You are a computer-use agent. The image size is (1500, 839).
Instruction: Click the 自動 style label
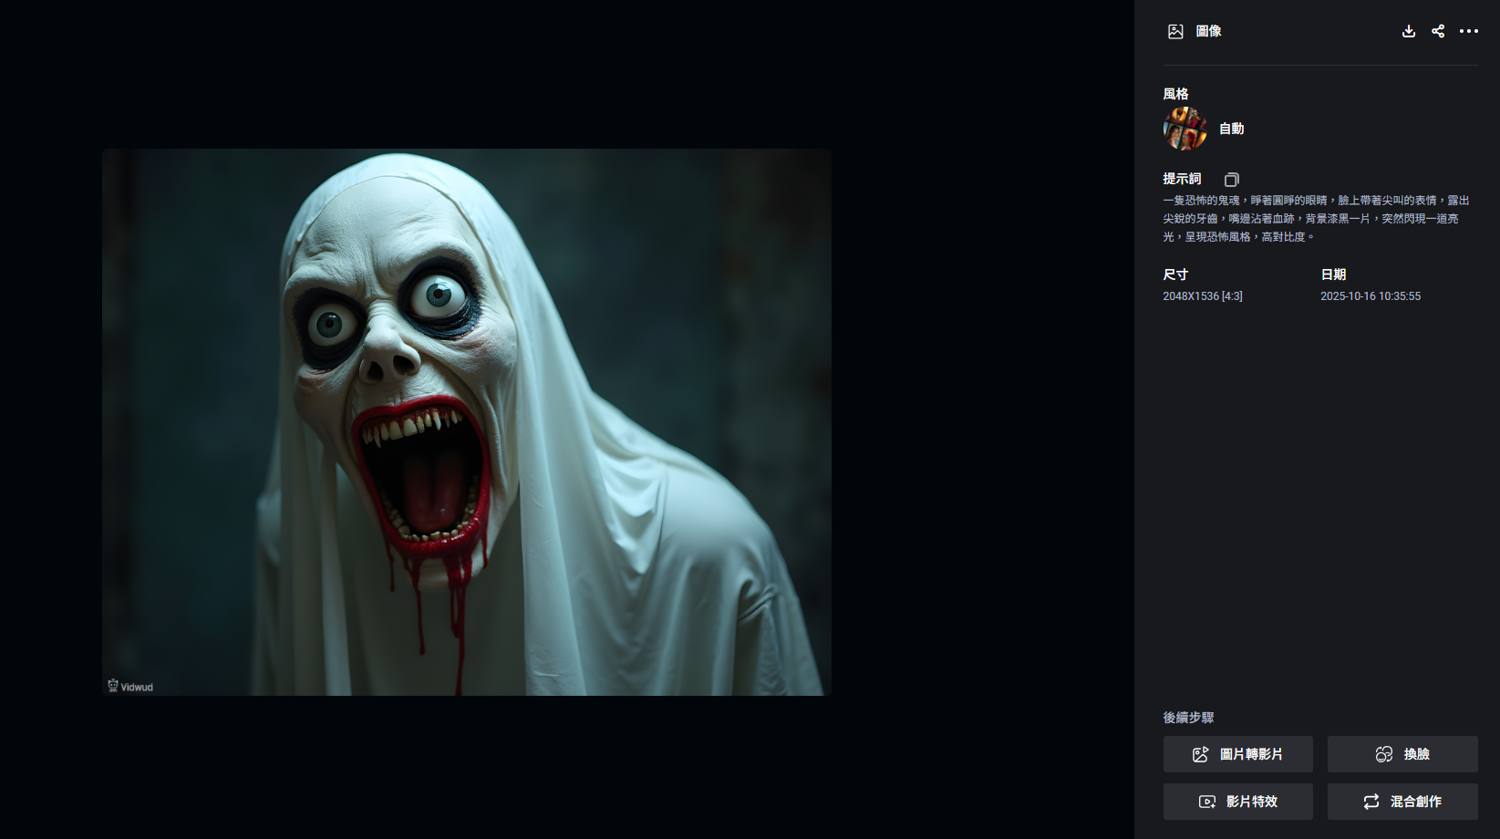tap(1231, 129)
